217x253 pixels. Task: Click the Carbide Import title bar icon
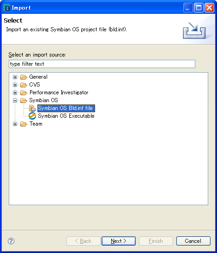pyautogui.click(x=6, y=7)
